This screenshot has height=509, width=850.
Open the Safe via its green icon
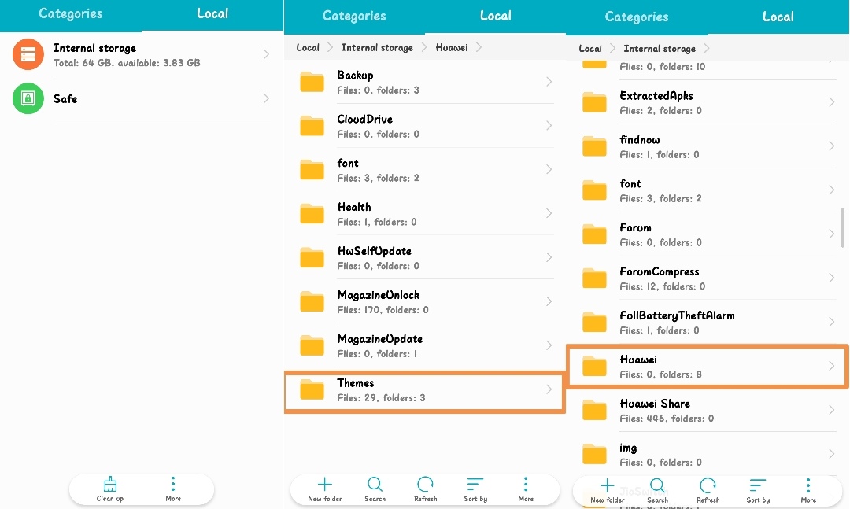click(28, 99)
